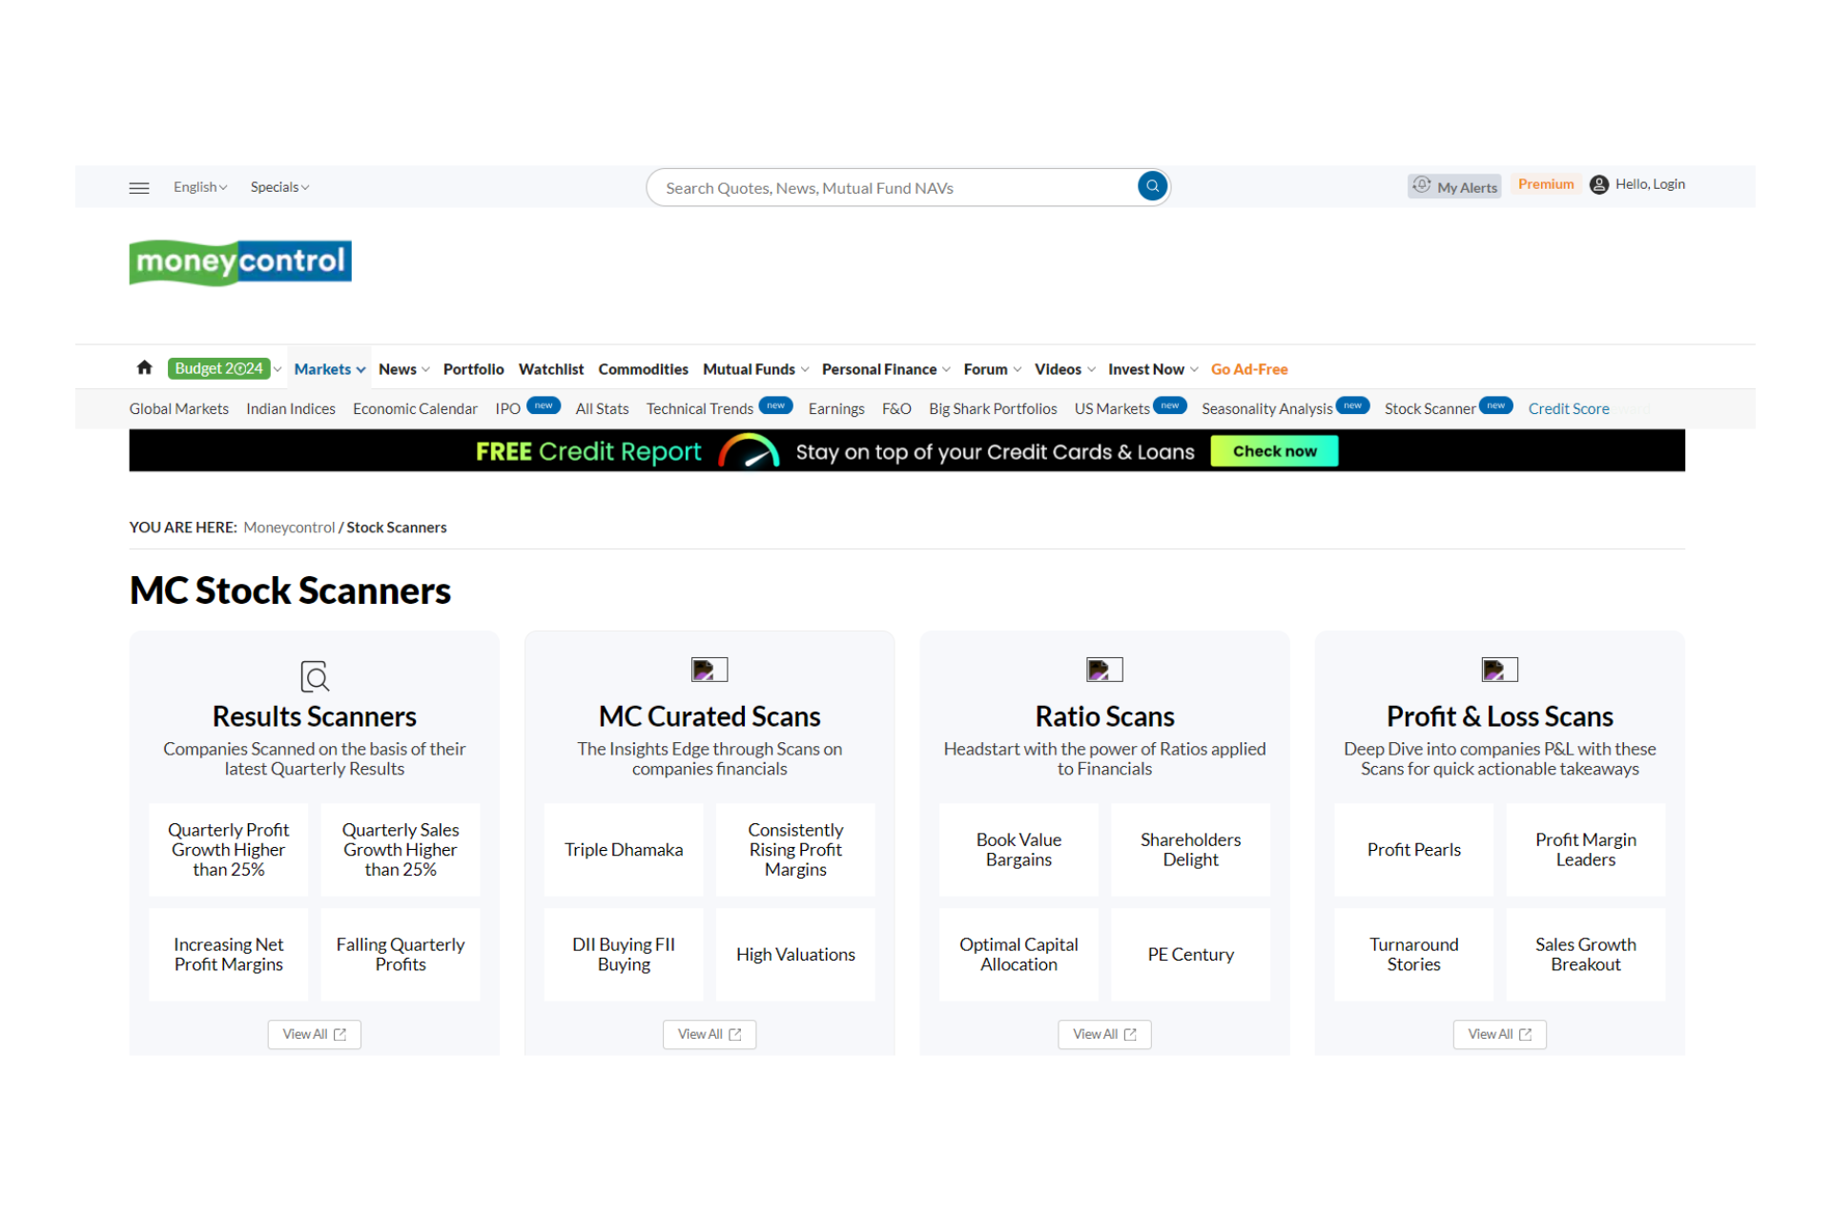Image resolution: width=1831 pixels, height=1221 pixels.
Task: Open the Commodities menu item
Action: [643, 369]
